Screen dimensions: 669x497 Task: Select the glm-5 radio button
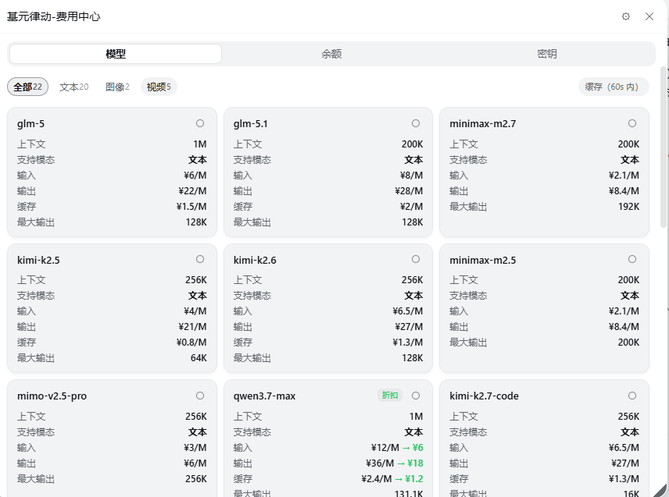coord(200,123)
